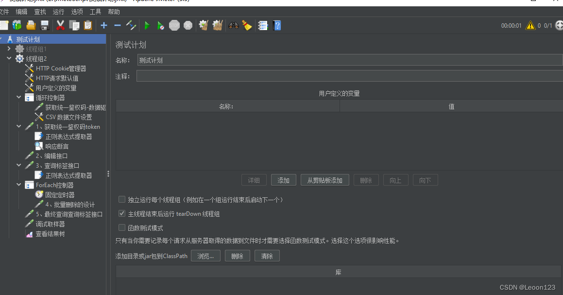Reset search with the yellow broom icon
The height and width of the screenshot is (295, 563).
[x=247, y=25]
